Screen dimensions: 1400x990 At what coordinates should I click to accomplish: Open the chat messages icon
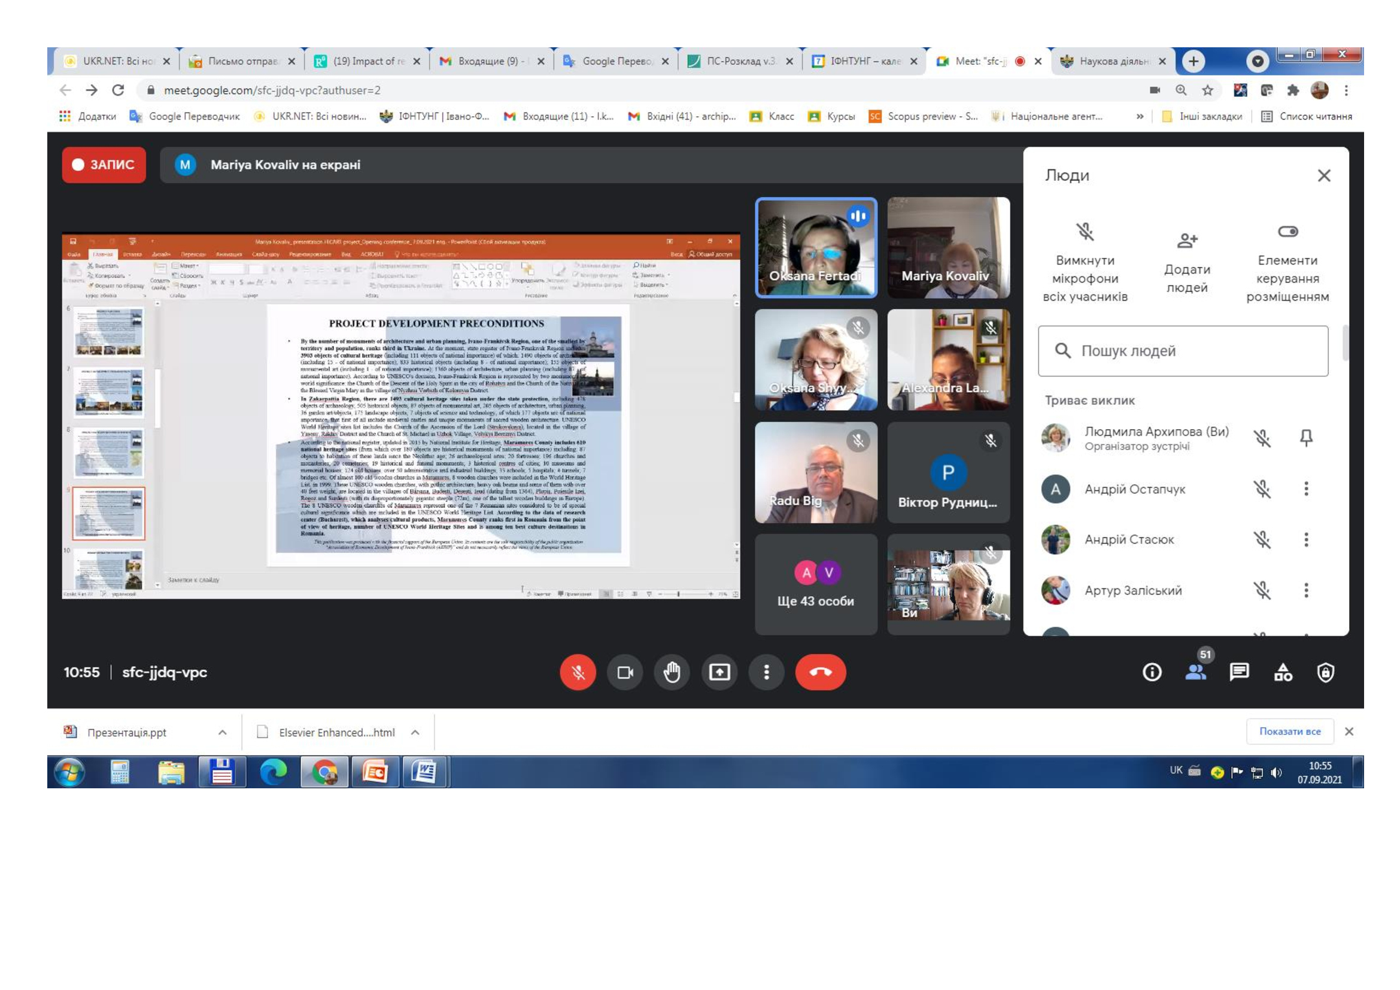(x=1239, y=672)
